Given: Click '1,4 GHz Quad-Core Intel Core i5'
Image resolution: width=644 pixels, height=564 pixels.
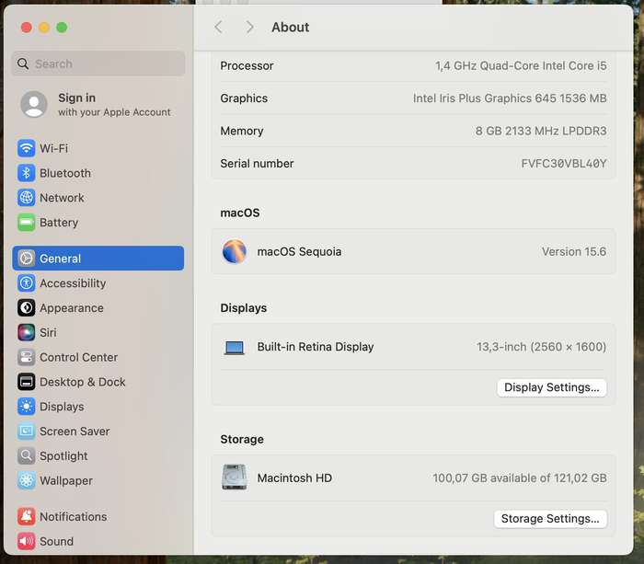Looking at the screenshot, I should pyautogui.click(x=521, y=65).
